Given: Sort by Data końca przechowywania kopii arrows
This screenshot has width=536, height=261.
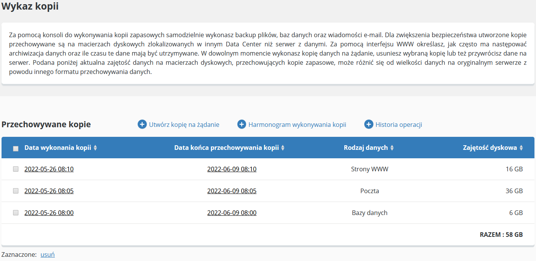Looking at the screenshot, I should coord(283,148).
